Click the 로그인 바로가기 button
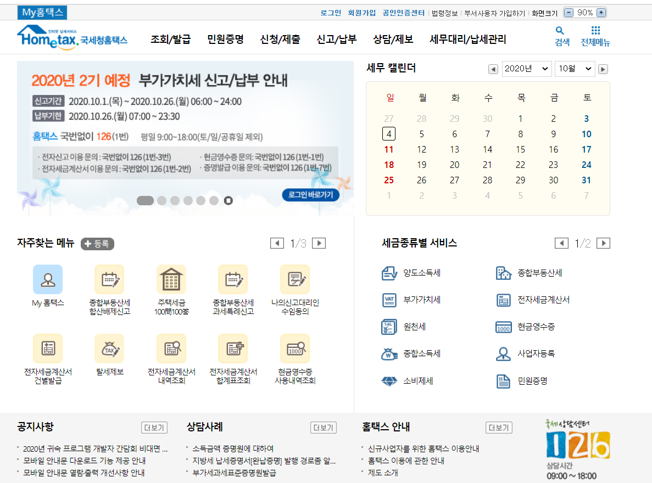The height and width of the screenshot is (483, 652). 310,195
